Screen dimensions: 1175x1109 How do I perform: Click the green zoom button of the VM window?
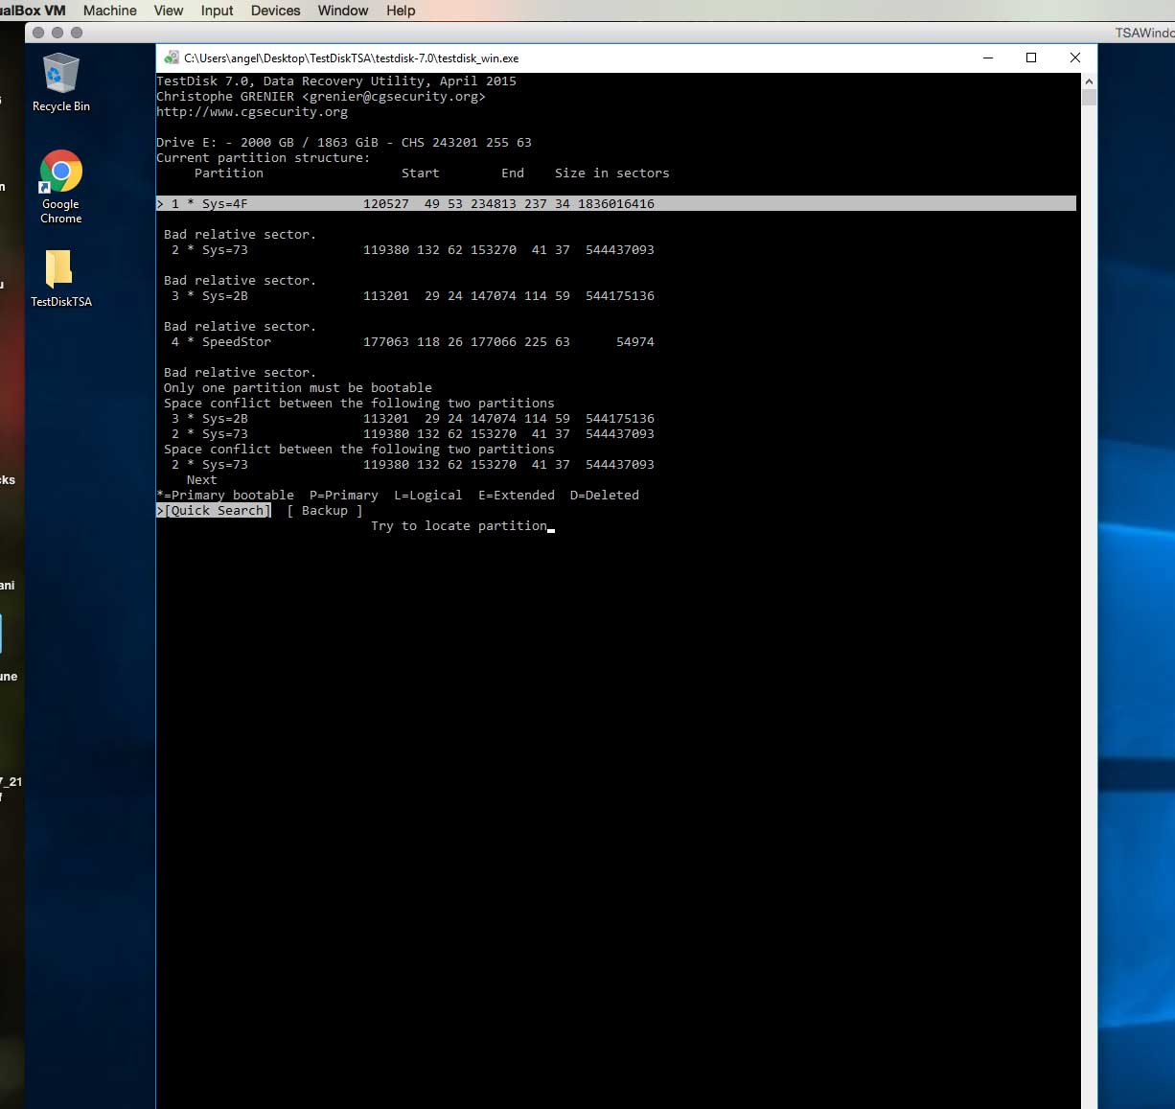click(77, 33)
